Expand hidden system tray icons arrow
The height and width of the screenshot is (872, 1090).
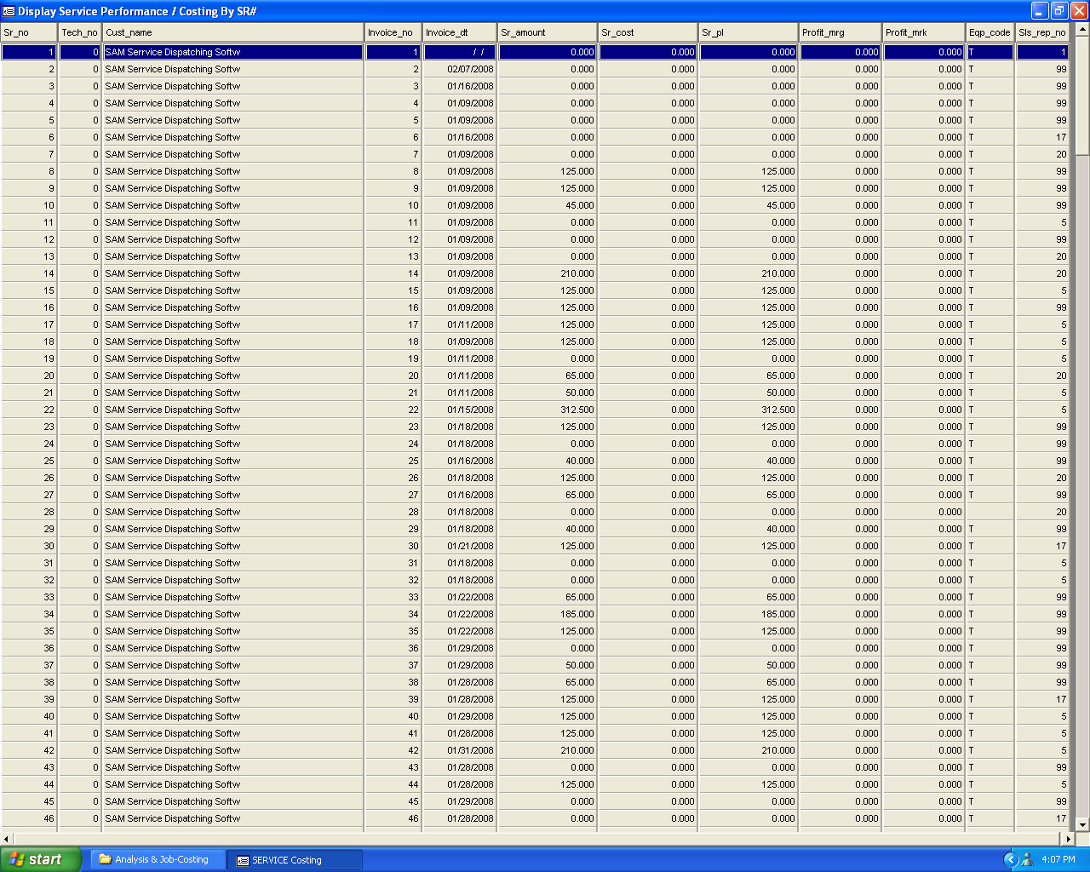click(1011, 859)
